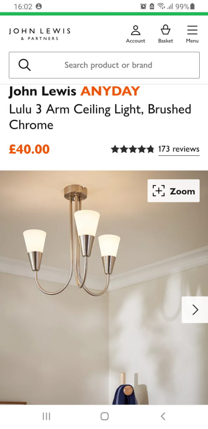The height and width of the screenshot is (429, 208).
Task: Tap the magnifying glass search icon
Action: [x=25, y=65]
